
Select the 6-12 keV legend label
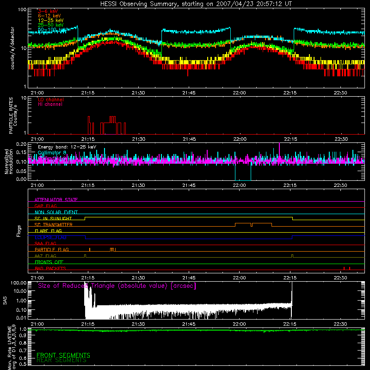coord(49,16)
